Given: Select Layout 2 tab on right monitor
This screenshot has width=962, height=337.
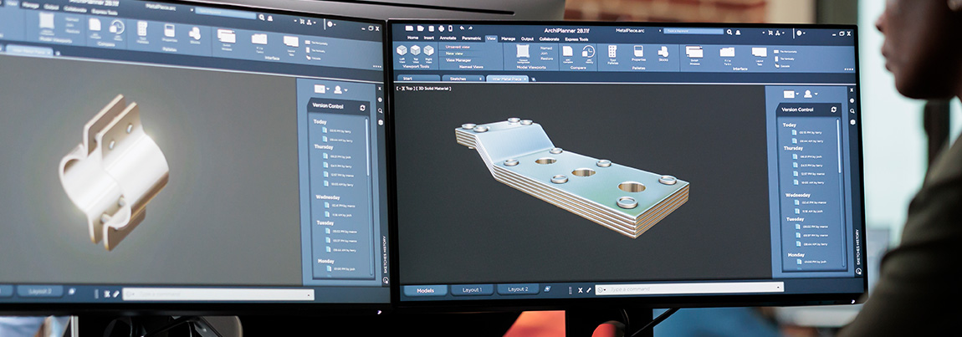Looking at the screenshot, I should [518, 288].
